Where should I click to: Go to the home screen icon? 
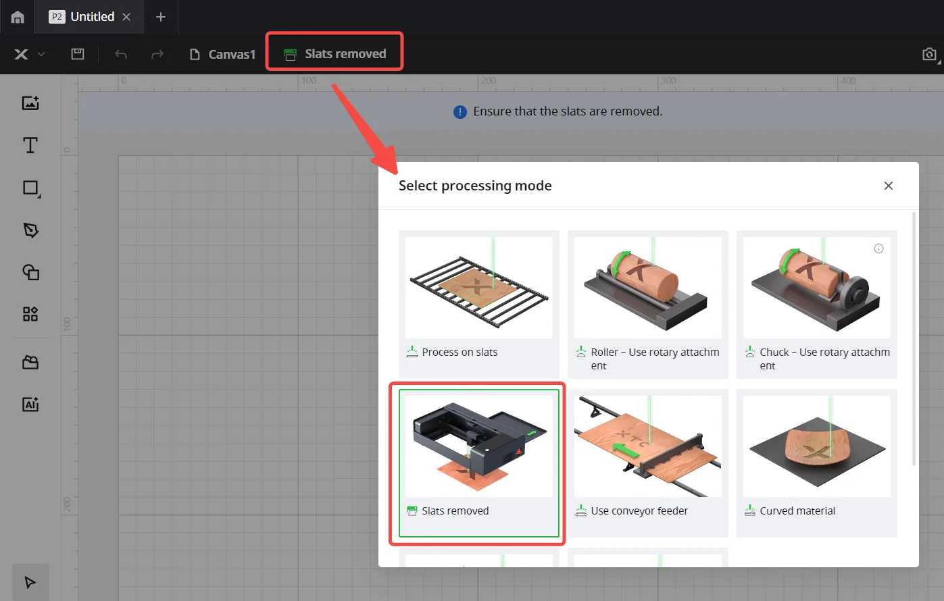18,17
